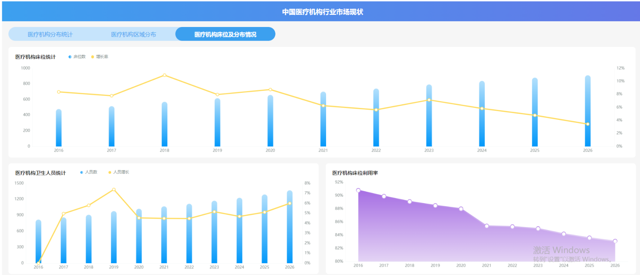Click the 2026 bed utilization point

(x=615, y=241)
